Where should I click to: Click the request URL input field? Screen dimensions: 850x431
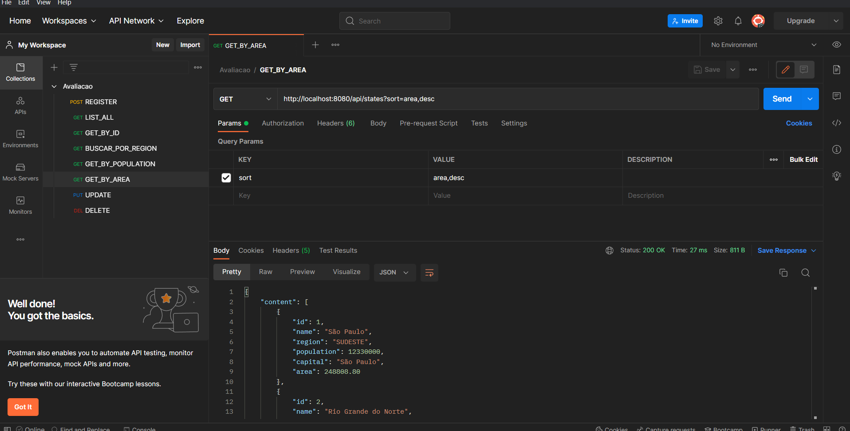(518, 99)
